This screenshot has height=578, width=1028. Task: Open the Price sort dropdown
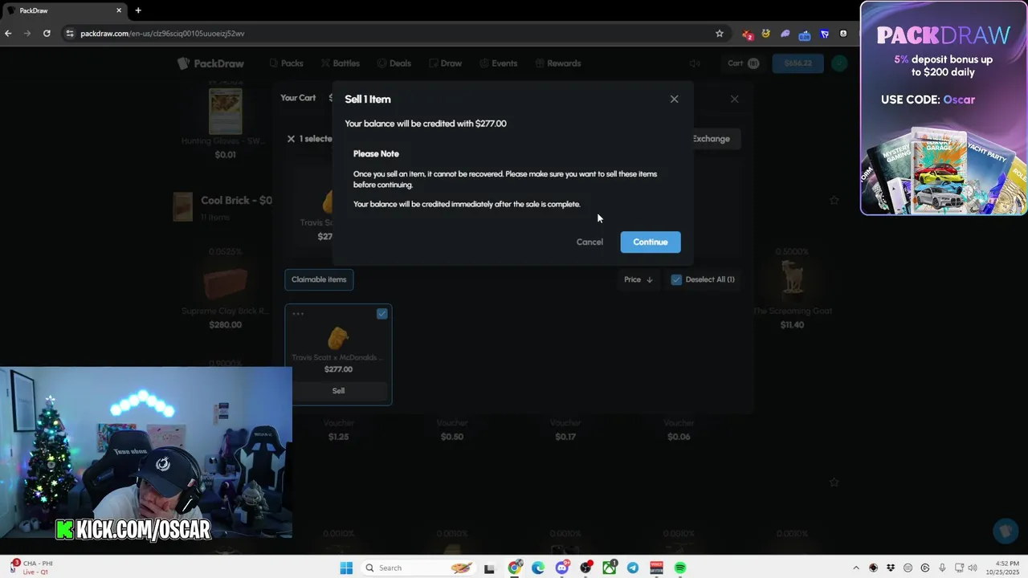click(x=638, y=279)
